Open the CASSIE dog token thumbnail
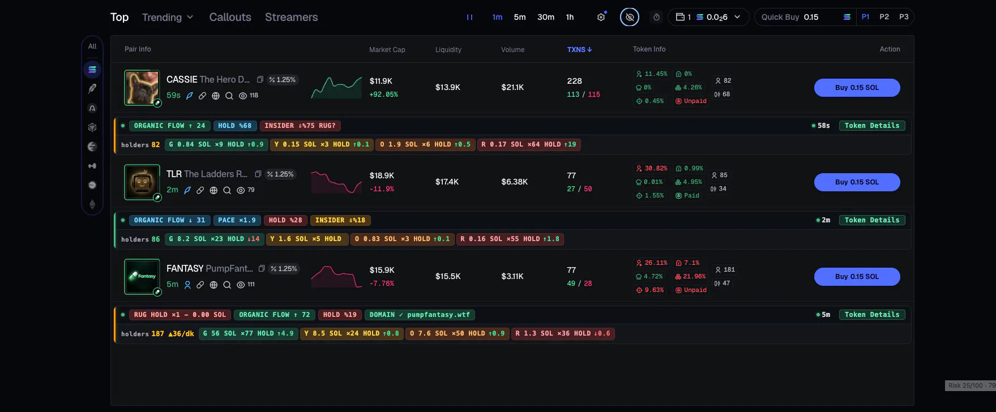The height and width of the screenshot is (412, 996). (142, 88)
